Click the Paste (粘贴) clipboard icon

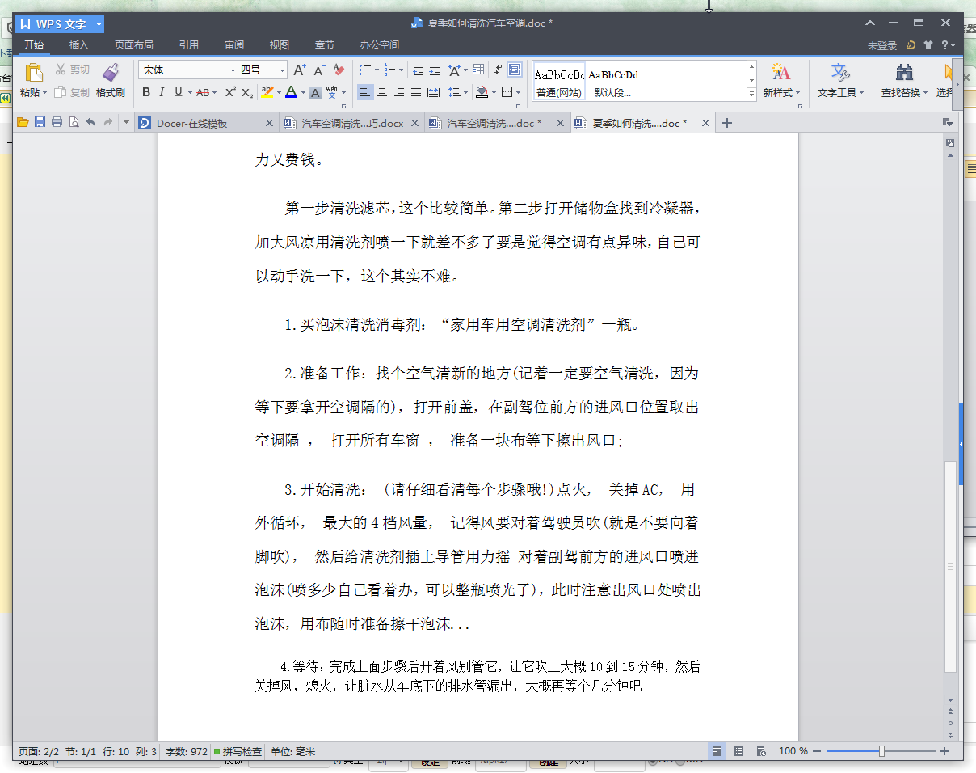(x=33, y=73)
